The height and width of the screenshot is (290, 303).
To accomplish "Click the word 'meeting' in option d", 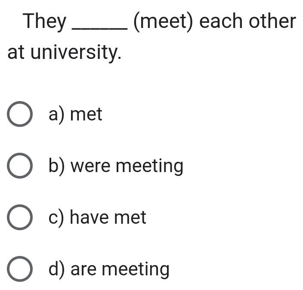I will [136, 270].
